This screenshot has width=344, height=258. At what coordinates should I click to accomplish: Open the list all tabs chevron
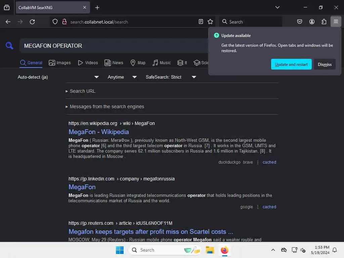click(277, 7)
